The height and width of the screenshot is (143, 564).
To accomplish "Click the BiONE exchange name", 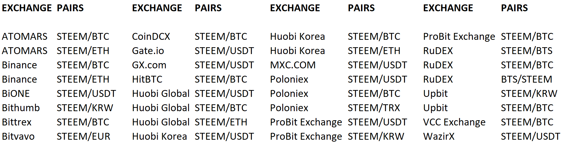I will click(16, 94).
